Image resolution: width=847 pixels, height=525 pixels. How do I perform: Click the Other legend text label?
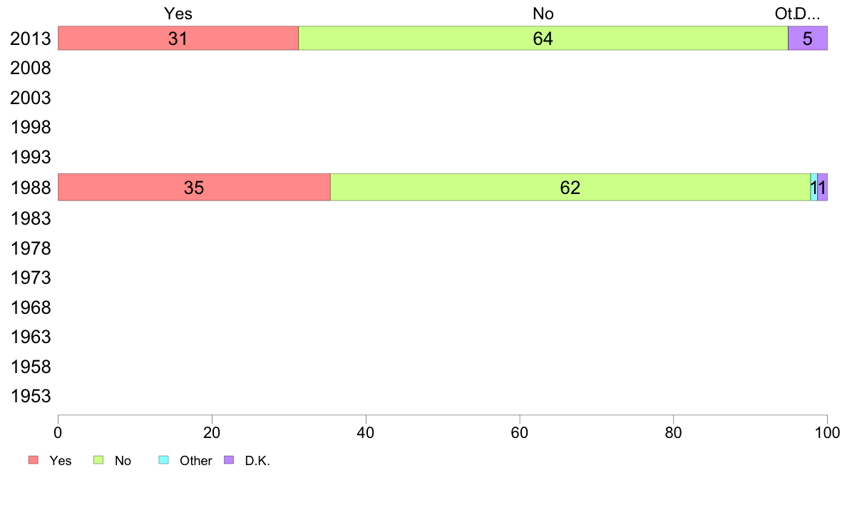pos(195,461)
